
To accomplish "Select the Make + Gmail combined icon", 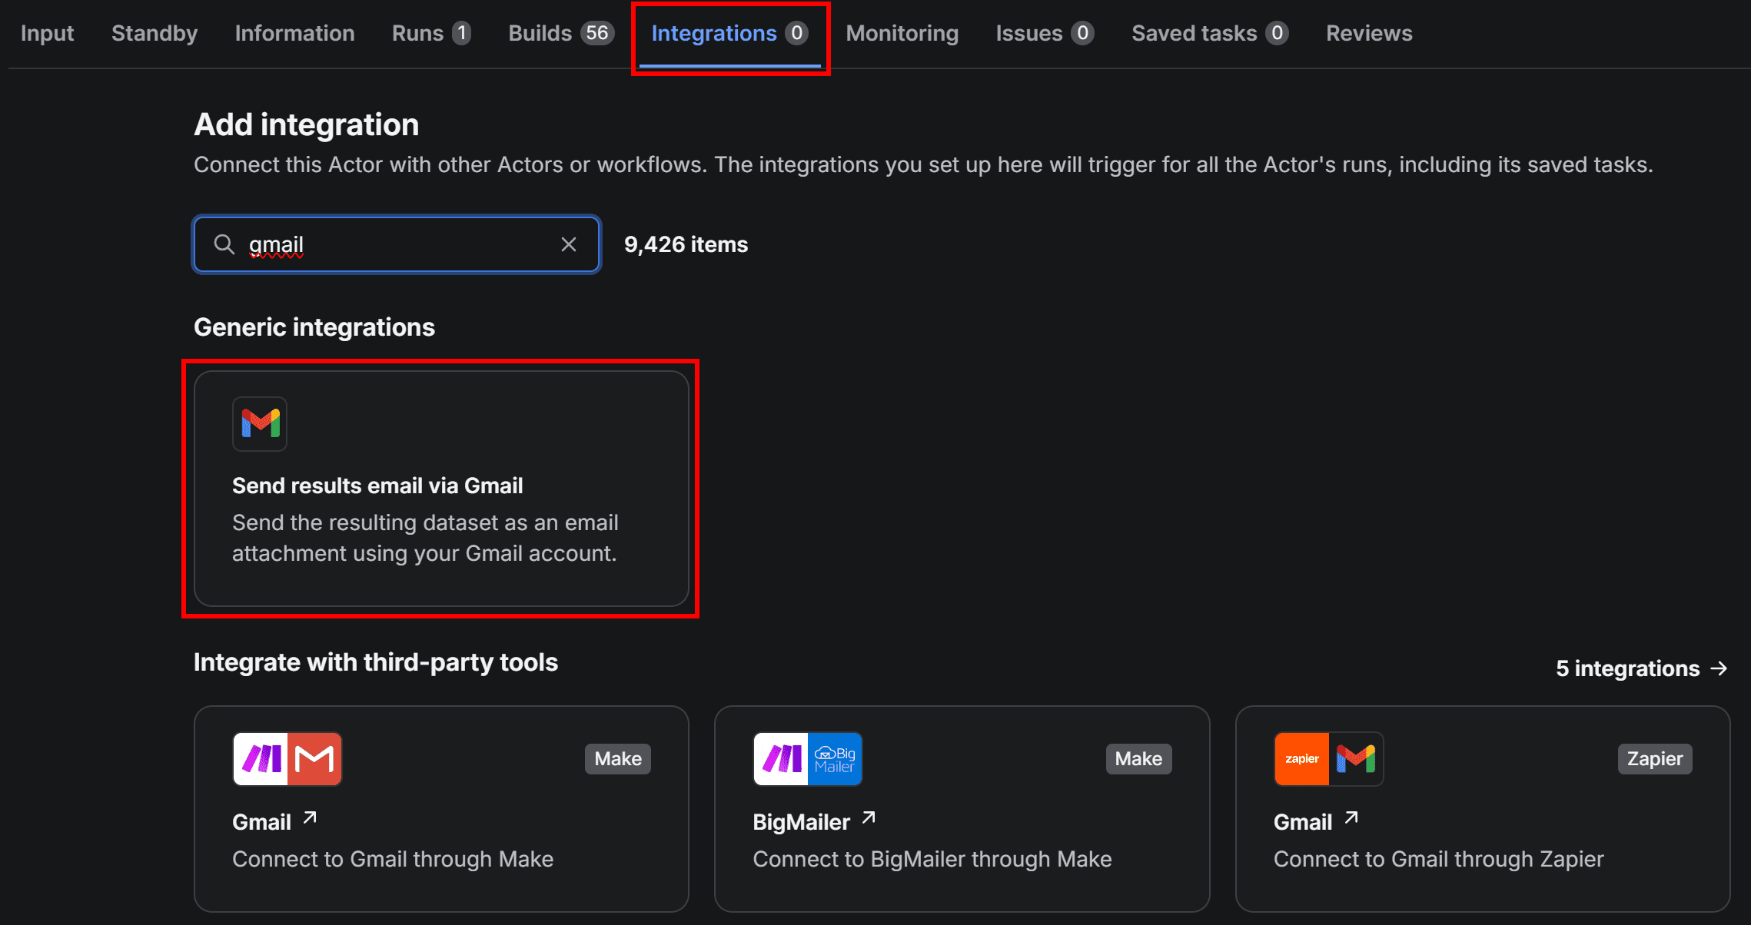I will 287,758.
